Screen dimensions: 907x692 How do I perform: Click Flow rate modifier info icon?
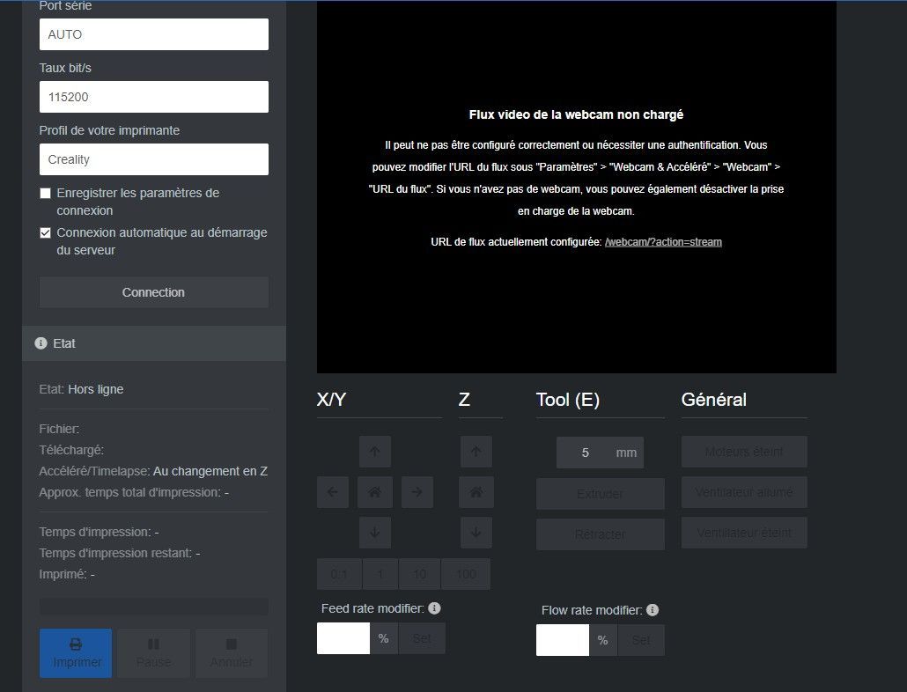(653, 610)
